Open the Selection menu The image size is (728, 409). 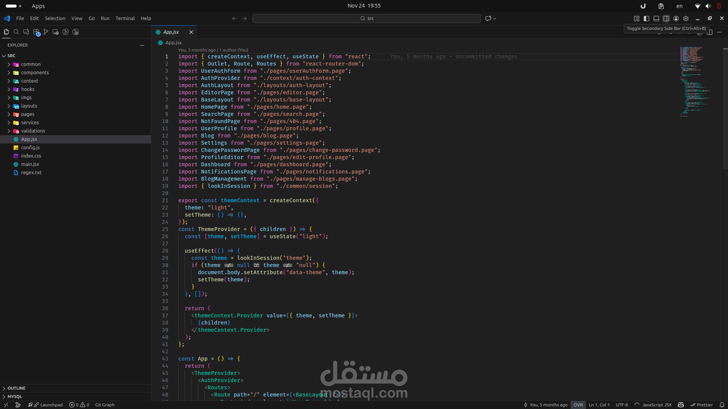pos(55,19)
